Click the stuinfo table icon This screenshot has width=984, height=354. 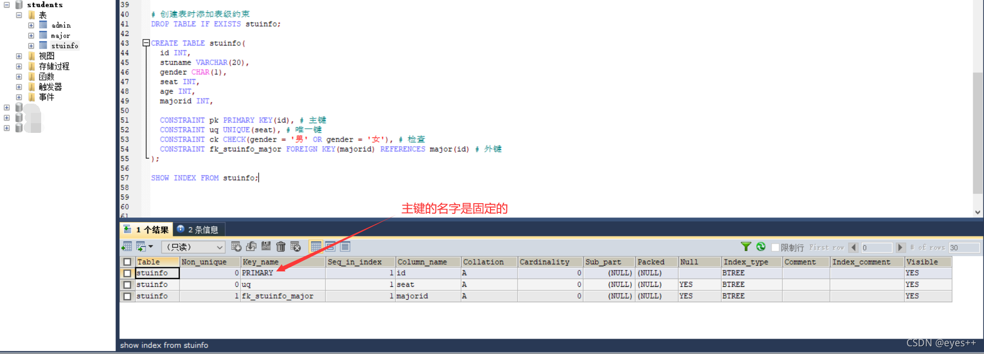pyautogui.click(x=43, y=45)
